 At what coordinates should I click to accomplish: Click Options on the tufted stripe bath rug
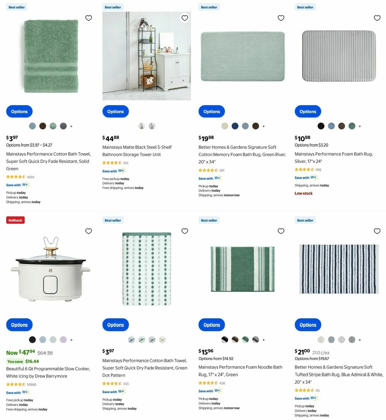coord(308,325)
